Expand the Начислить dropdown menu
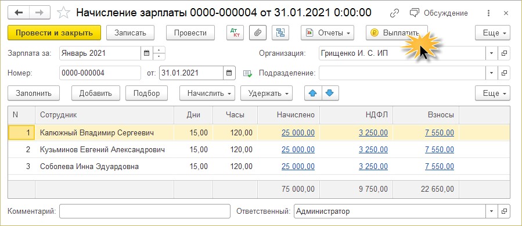Screen dimensions: 522x226 pos(207,93)
